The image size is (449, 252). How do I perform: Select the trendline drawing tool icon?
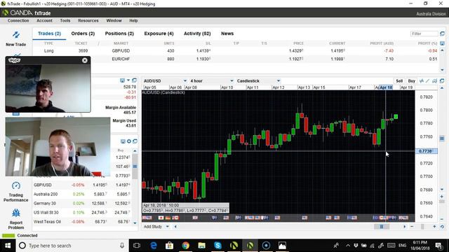(428, 81)
